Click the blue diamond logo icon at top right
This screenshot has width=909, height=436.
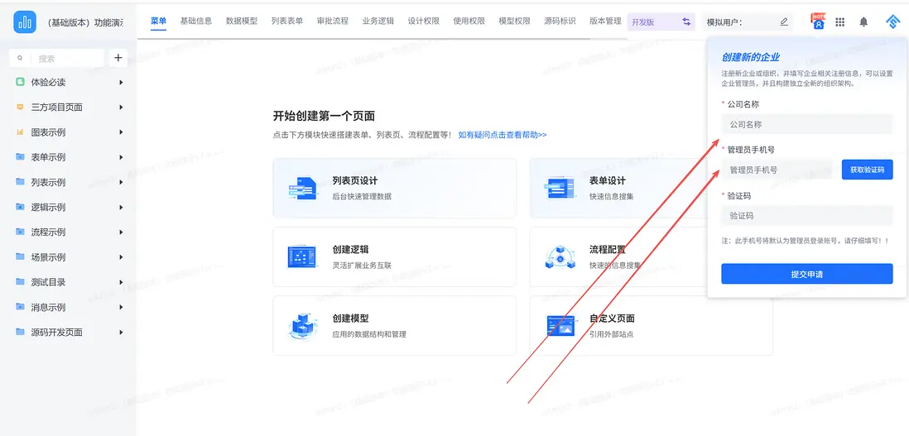pos(892,22)
